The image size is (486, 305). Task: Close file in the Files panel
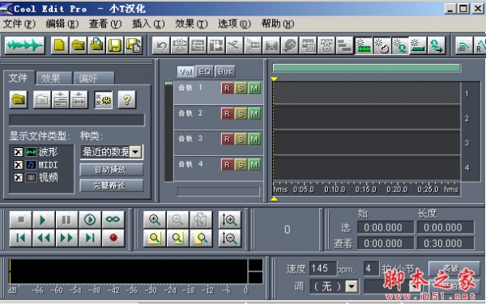[x=42, y=100]
